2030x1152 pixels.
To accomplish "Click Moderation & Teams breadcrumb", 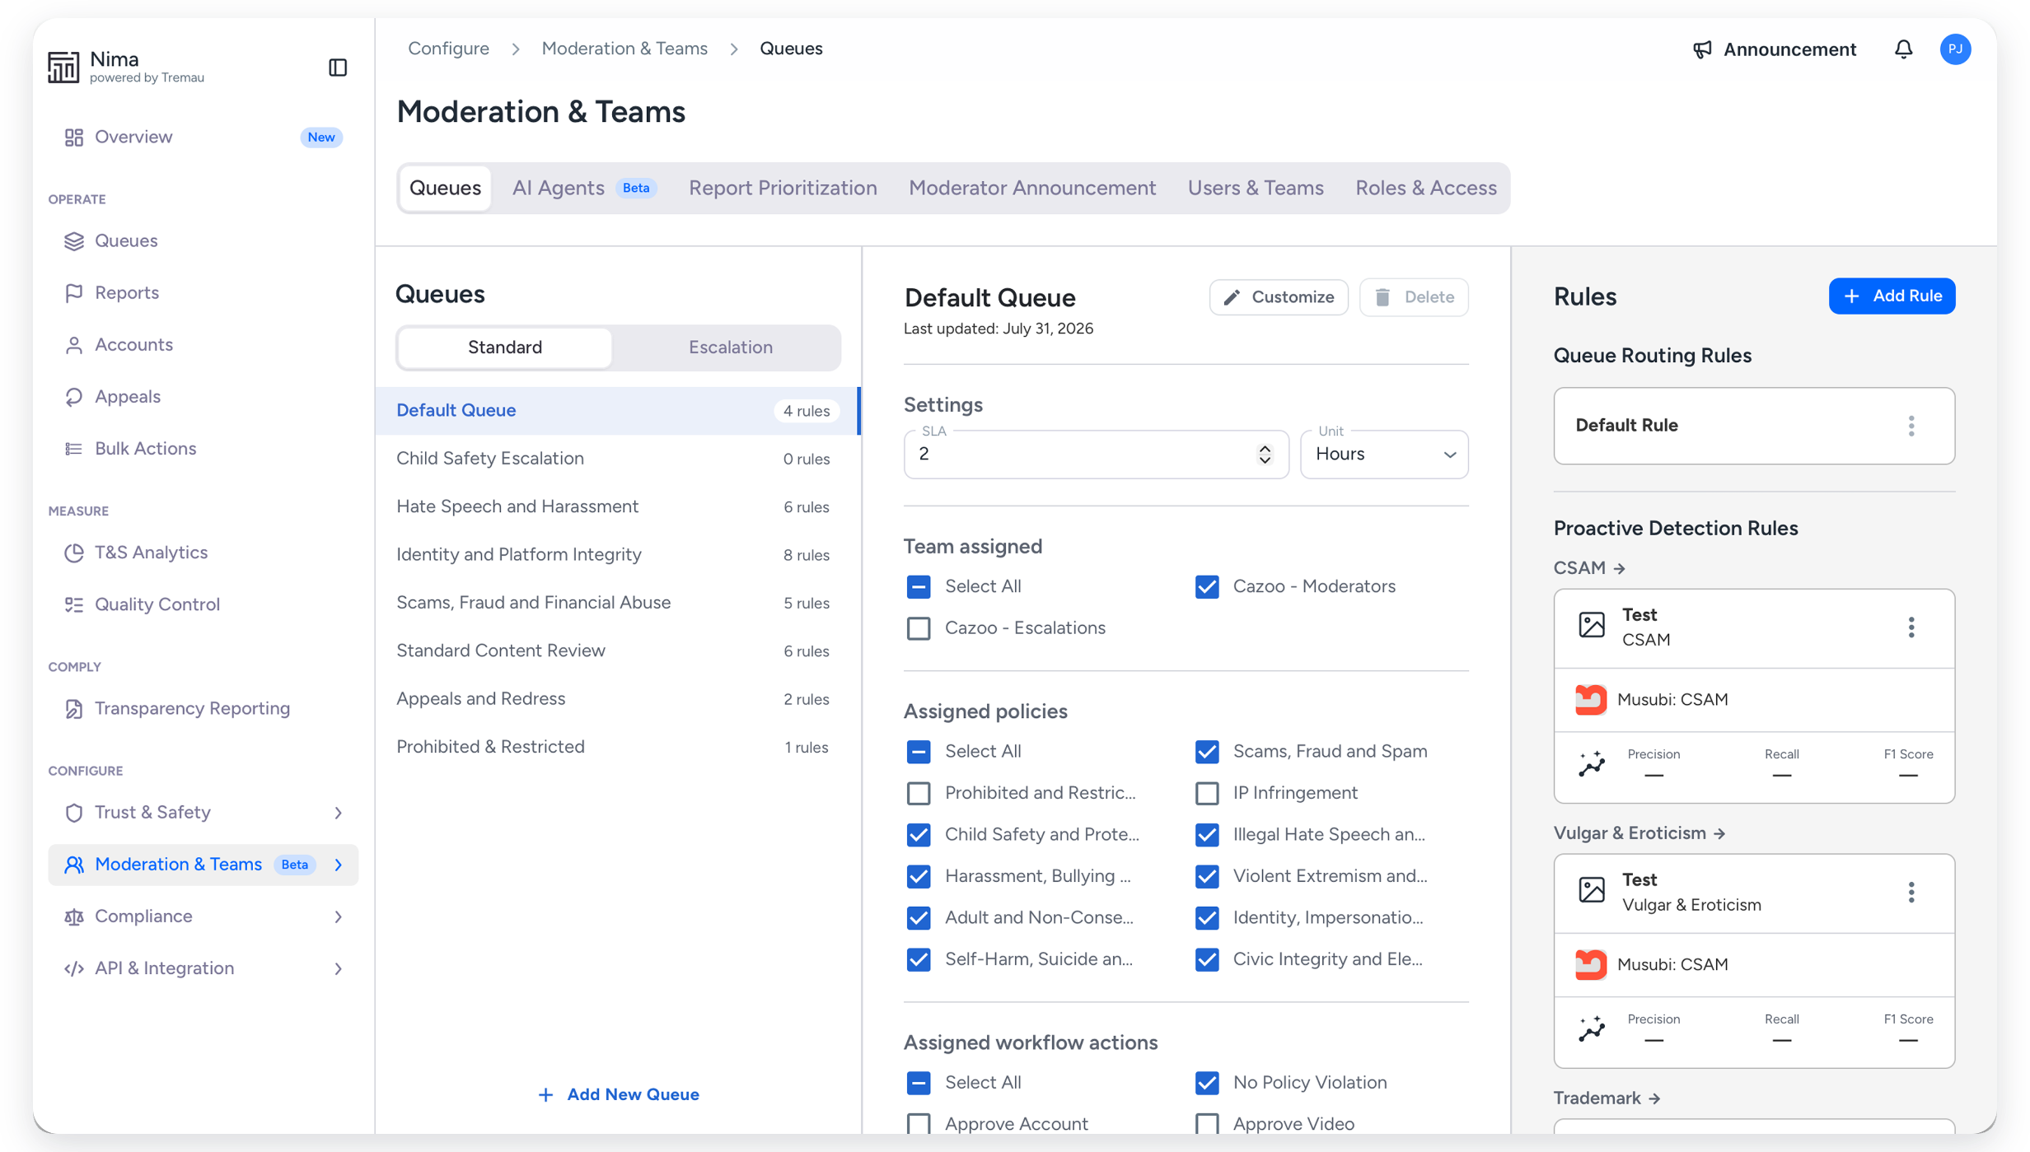I will coord(624,49).
